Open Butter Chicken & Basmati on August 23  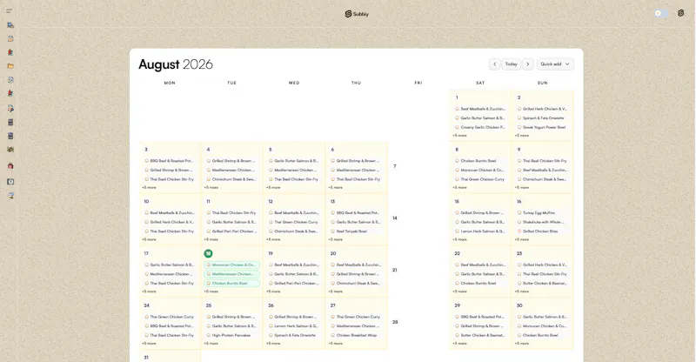coord(542,284)
